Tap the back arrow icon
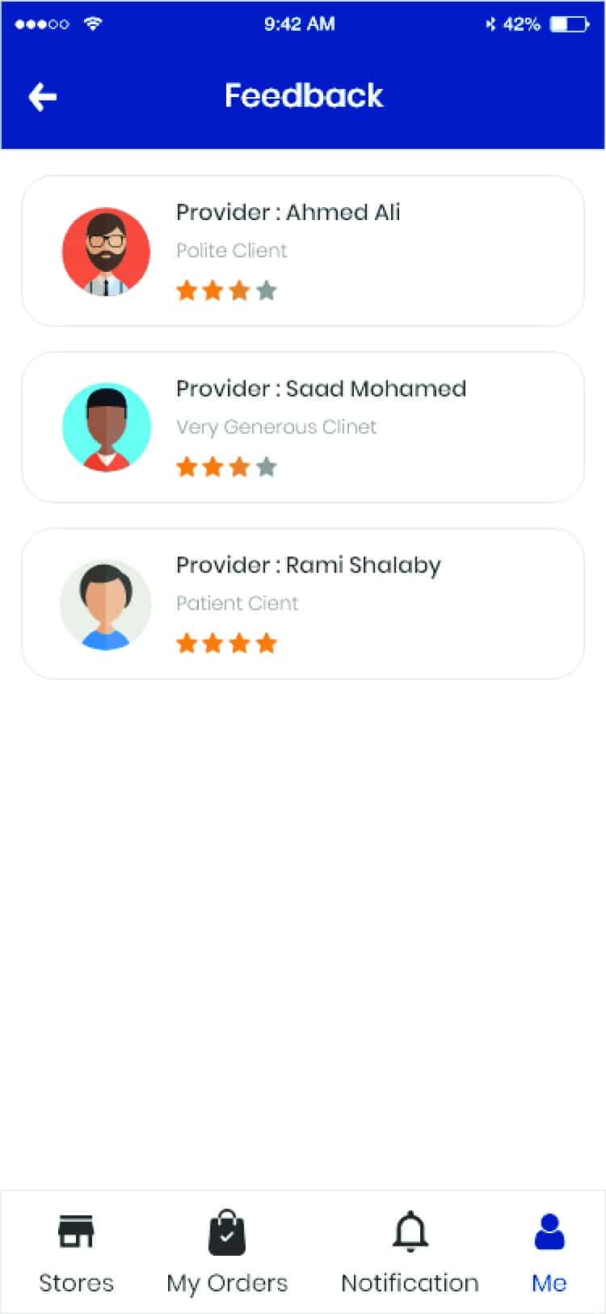This screenshot has height=1314, width=606. 43,97
